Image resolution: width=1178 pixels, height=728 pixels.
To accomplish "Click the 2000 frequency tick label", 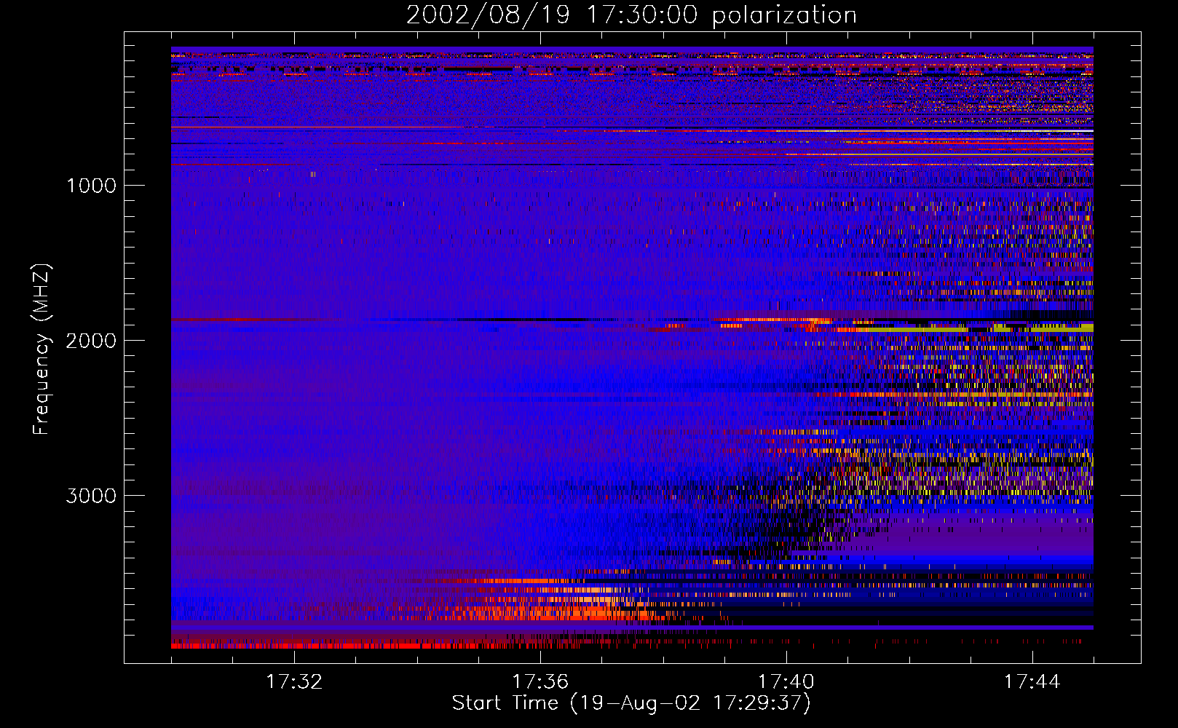I will 91,341.
